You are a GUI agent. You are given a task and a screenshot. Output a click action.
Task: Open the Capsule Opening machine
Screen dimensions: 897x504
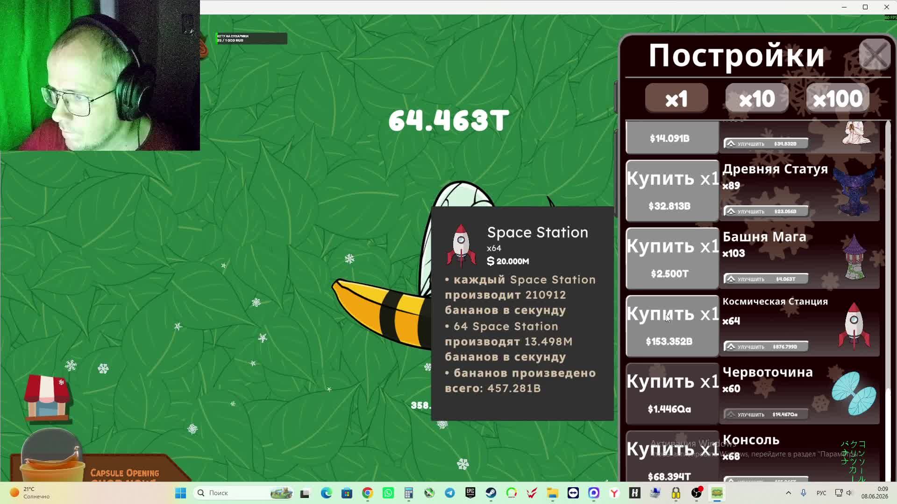tap(51, 455)
